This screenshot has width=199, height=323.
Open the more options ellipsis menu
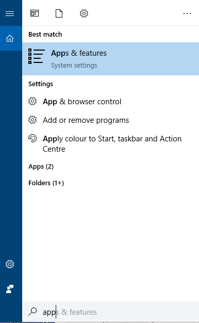(187, 13)
